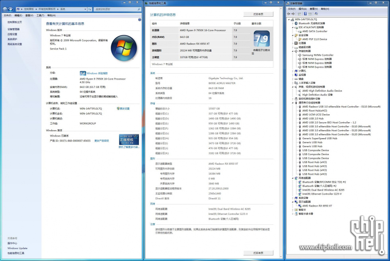Click Scan for hardware changes icon in Device Manager
Image resolution: width=390 pixels, height=261 pixels.
pyautogui.click(x=316, y=14)
